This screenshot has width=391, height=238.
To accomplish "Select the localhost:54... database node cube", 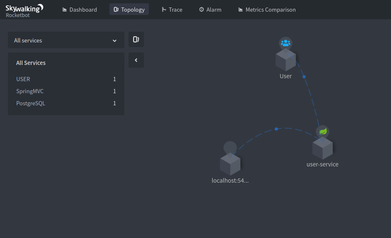I will pyautogui.click(x=230, y=165).
